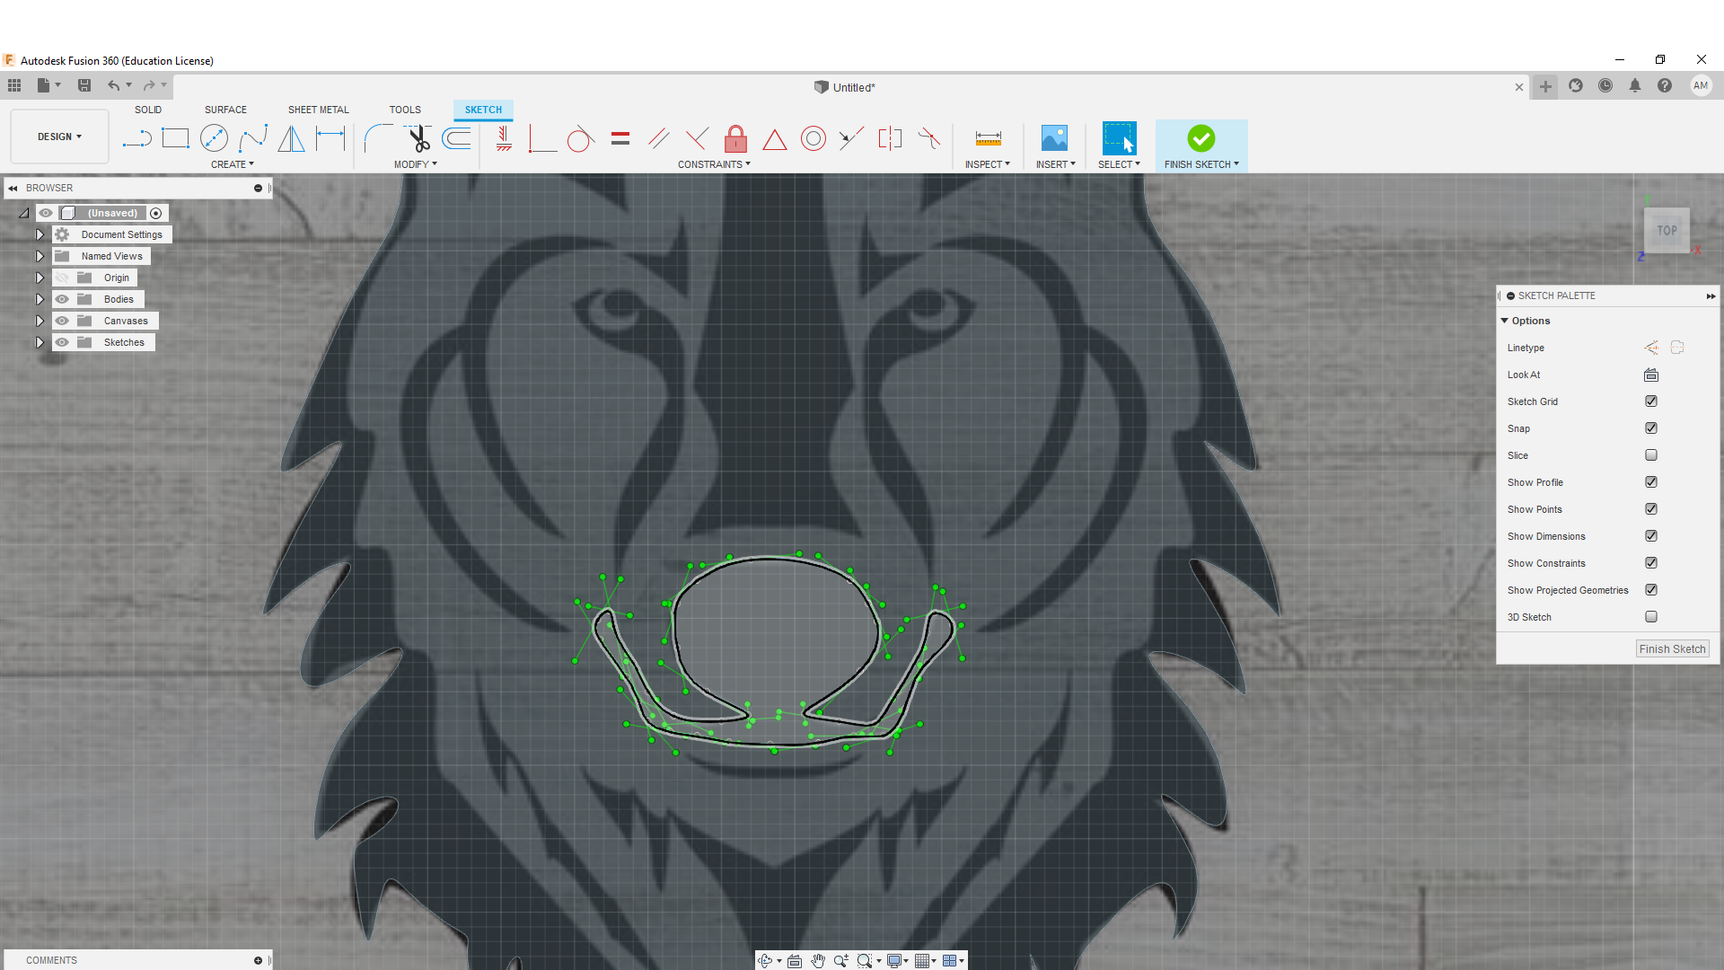Screen dimensions: 1724x970
Task: Click the green Finish Sketch checkmark
Action: (1201, 138)
